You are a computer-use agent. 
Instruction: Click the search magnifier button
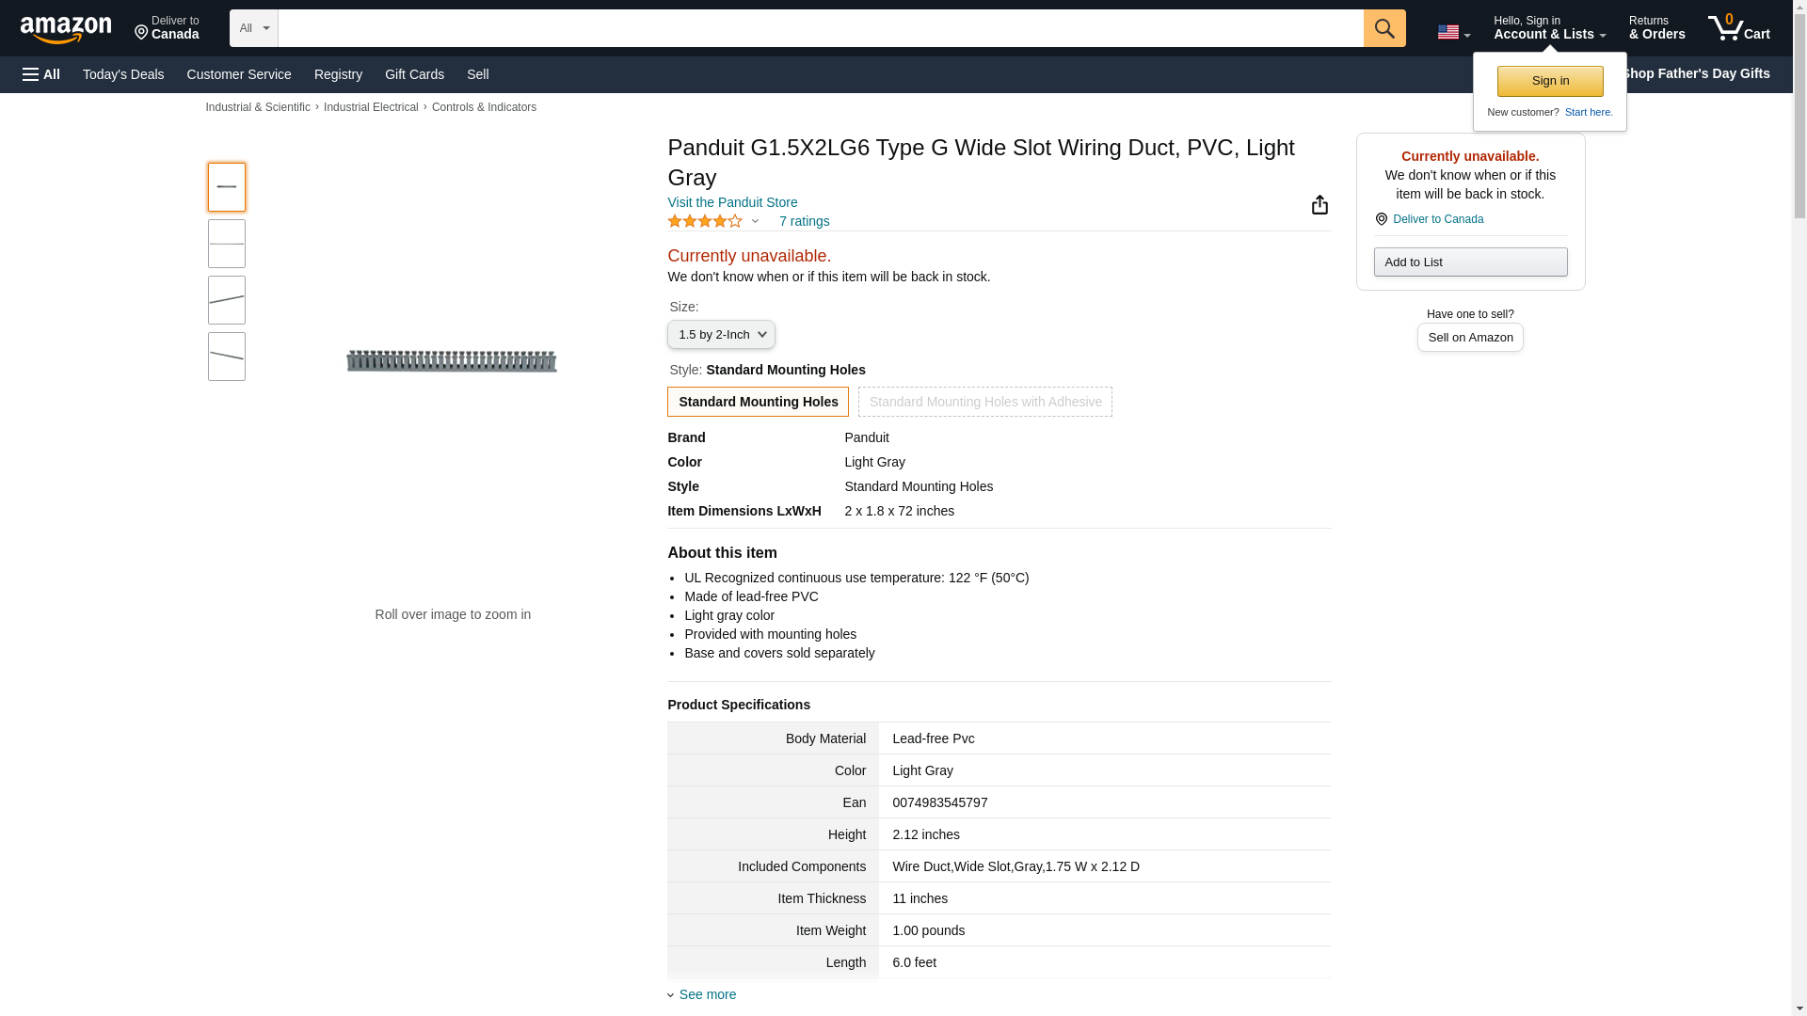1383,28
